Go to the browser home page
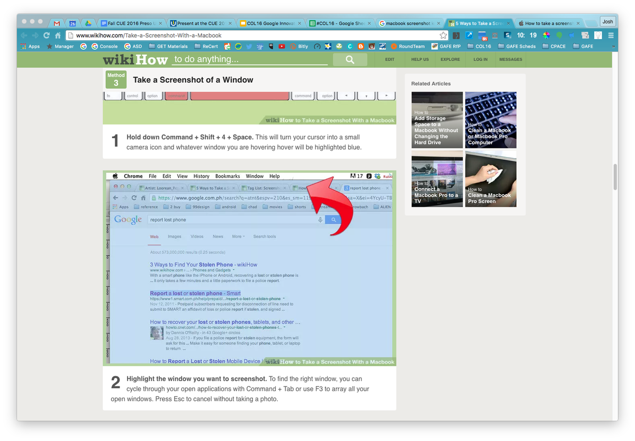Viewport: 635px width, 441px height. 58,35
